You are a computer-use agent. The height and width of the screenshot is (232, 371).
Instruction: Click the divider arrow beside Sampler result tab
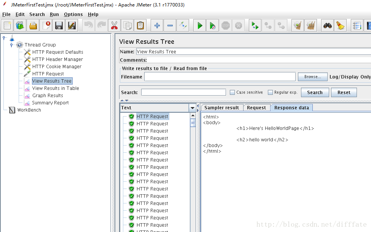pyautogui.click(x=198, y=108)
